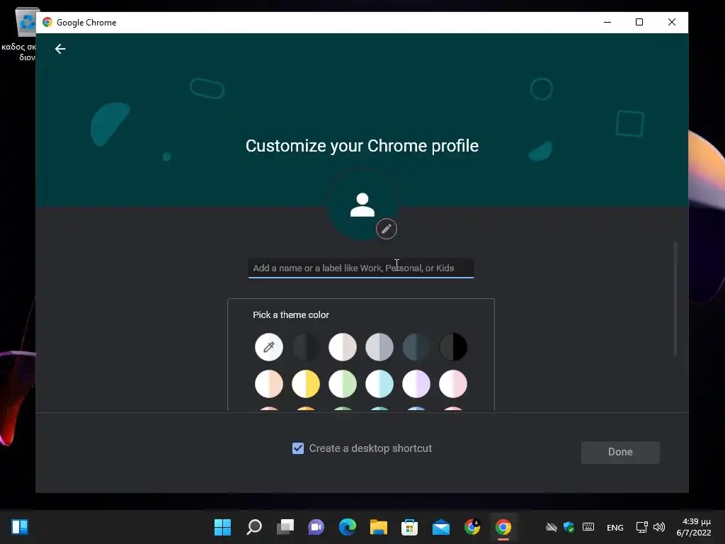Open the custom color eyedropper swatch
This screenshot has width=725, height=544.
tap(268, 347)
